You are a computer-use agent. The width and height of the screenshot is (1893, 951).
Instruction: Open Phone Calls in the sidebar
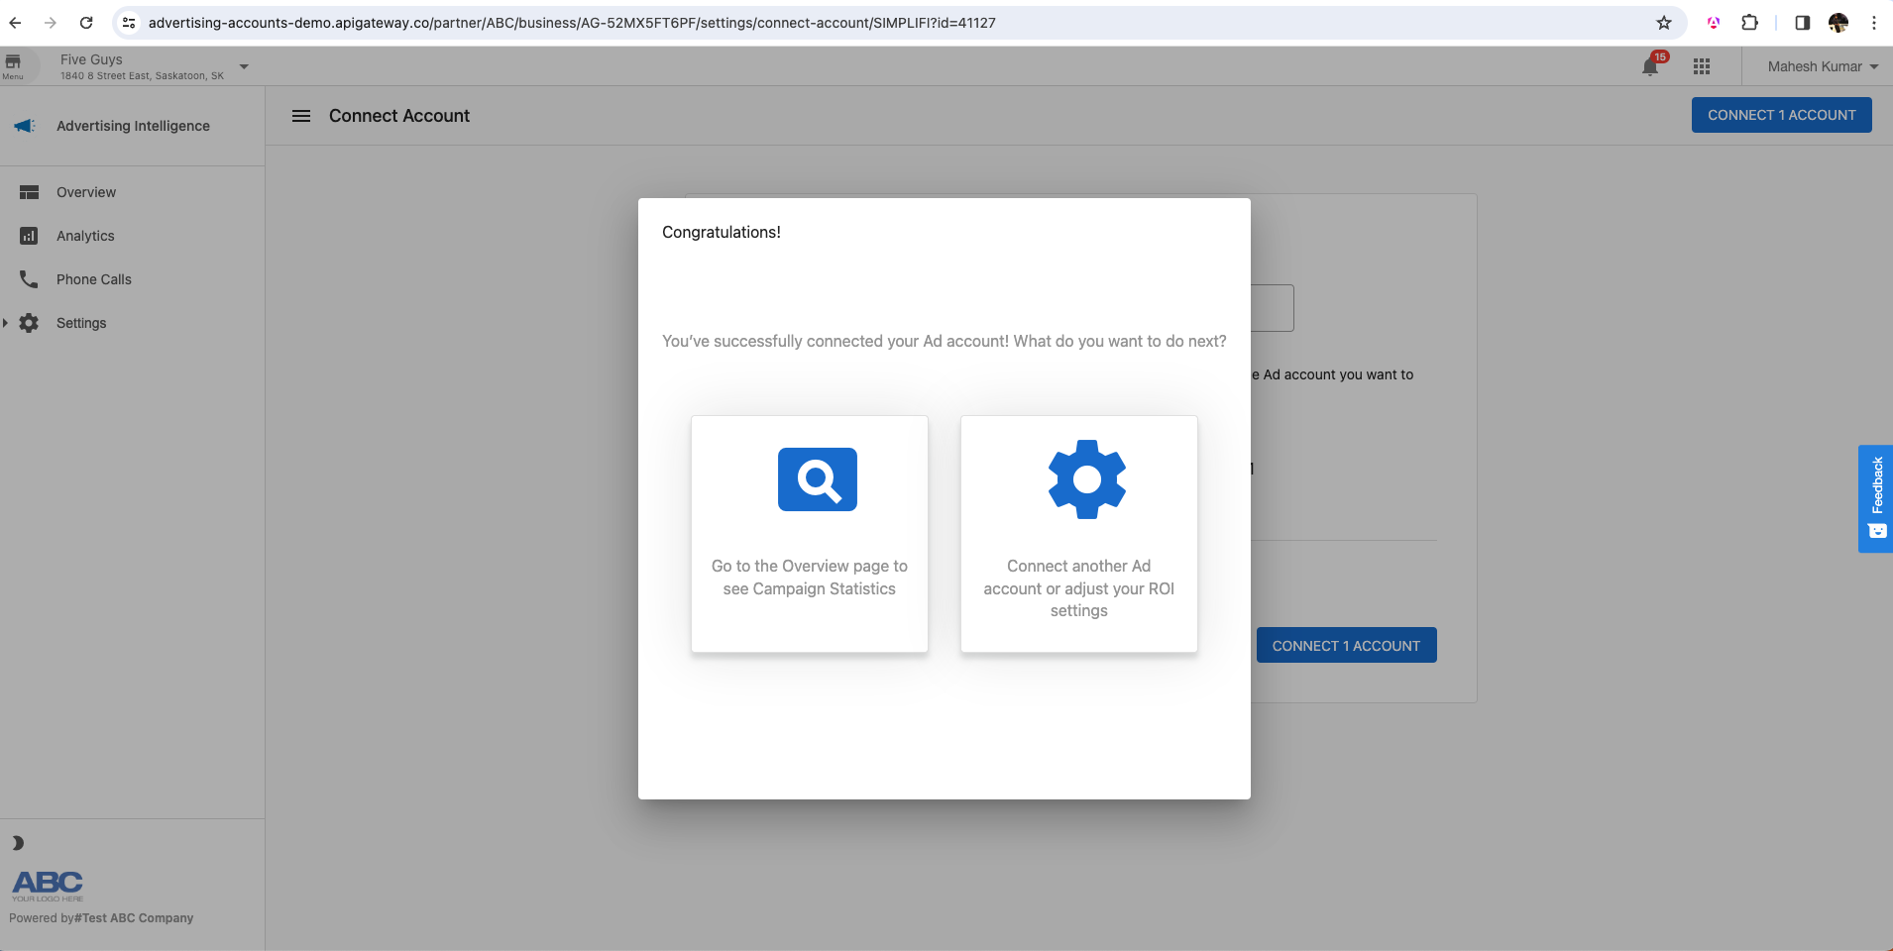point(93,279)
